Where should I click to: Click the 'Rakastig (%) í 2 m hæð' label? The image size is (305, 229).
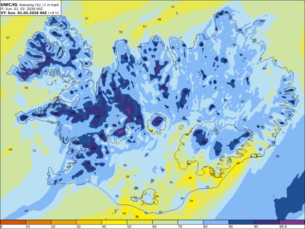(39, 5)
